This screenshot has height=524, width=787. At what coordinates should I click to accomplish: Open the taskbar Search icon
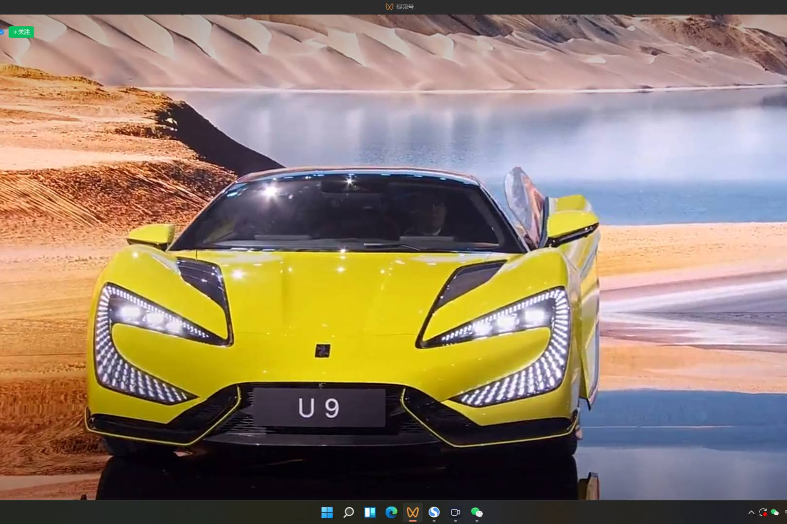coord(348,512)
